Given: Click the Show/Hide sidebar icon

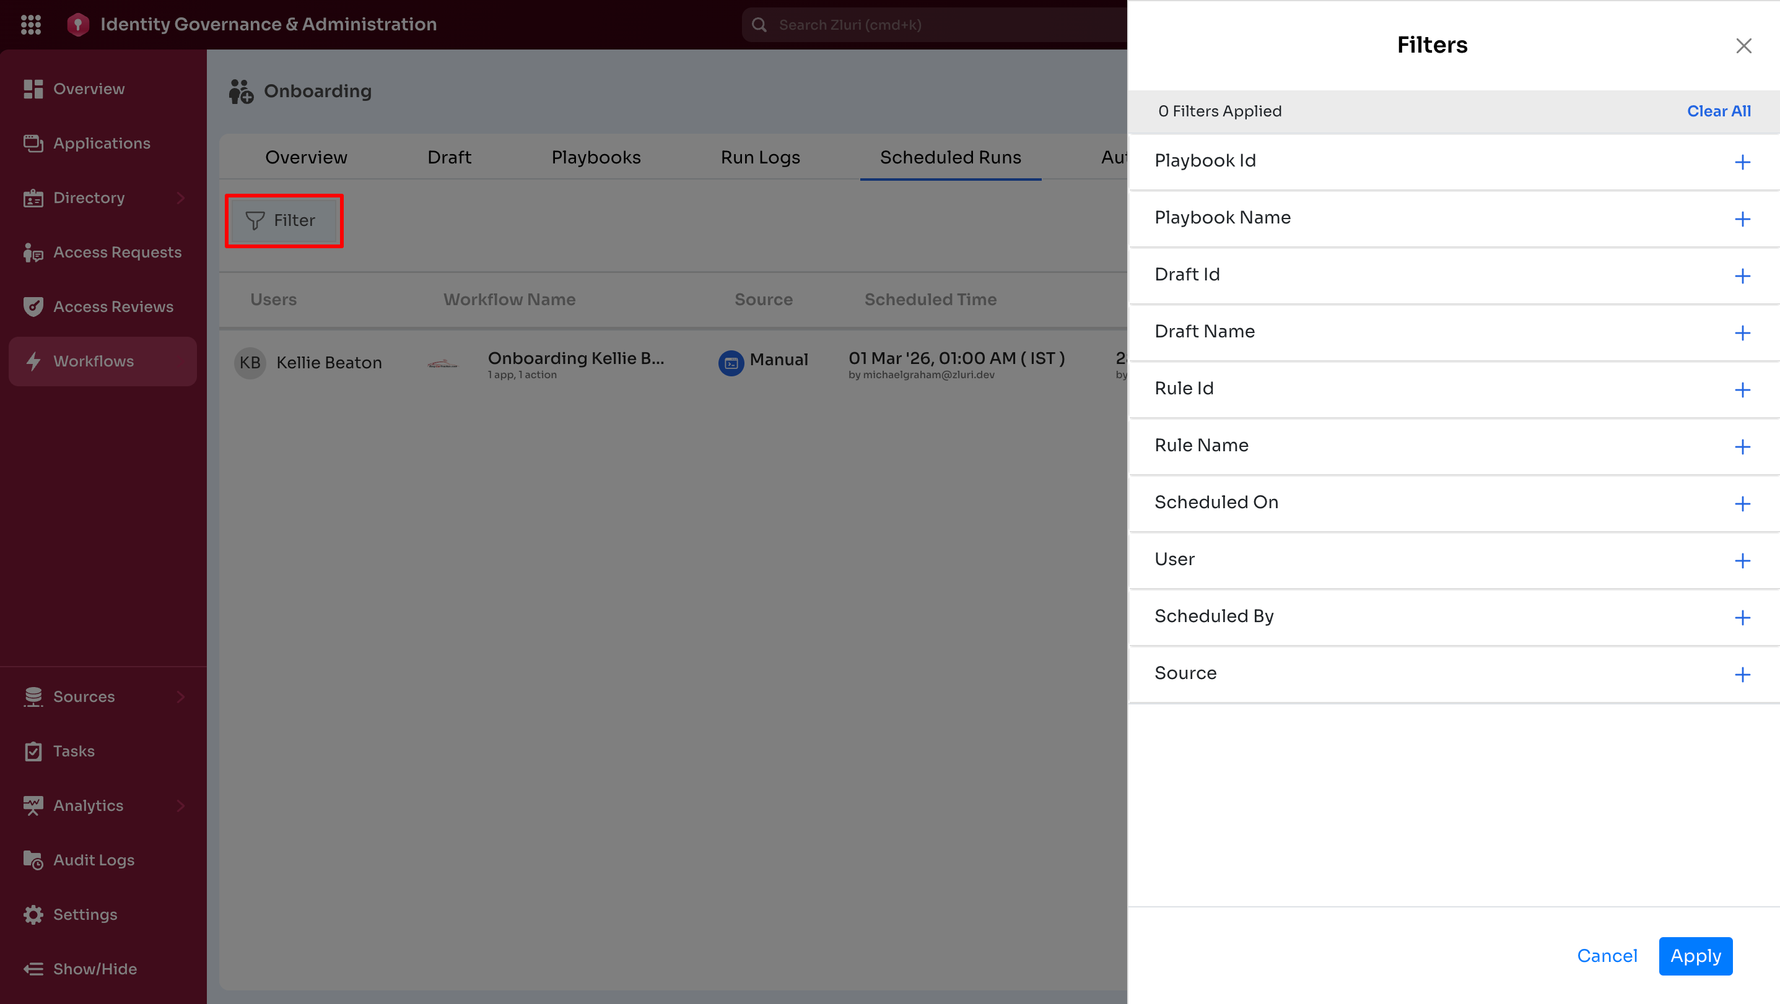Looking at the screenshot, I should pos(33,969).
